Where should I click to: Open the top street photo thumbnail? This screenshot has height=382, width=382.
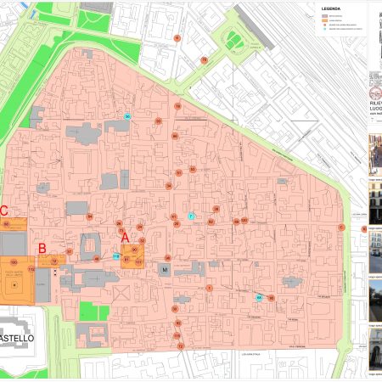pos(375,155)
